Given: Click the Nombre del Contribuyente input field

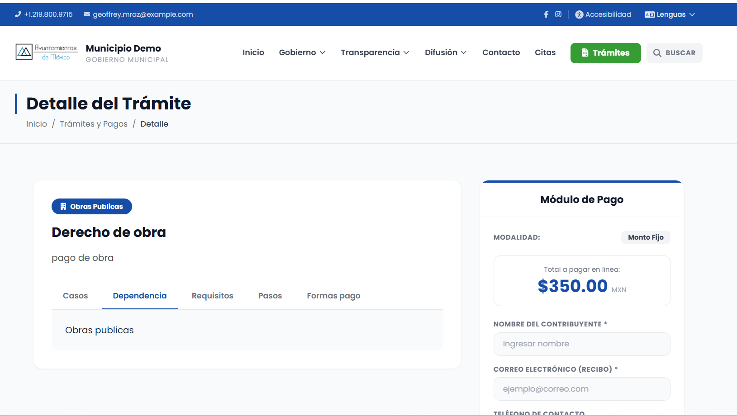Looking at the screenshot, I should [581, 344].
